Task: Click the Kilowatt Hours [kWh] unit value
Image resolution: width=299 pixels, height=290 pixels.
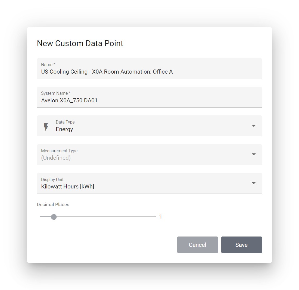Action: (x=67, y=187)
